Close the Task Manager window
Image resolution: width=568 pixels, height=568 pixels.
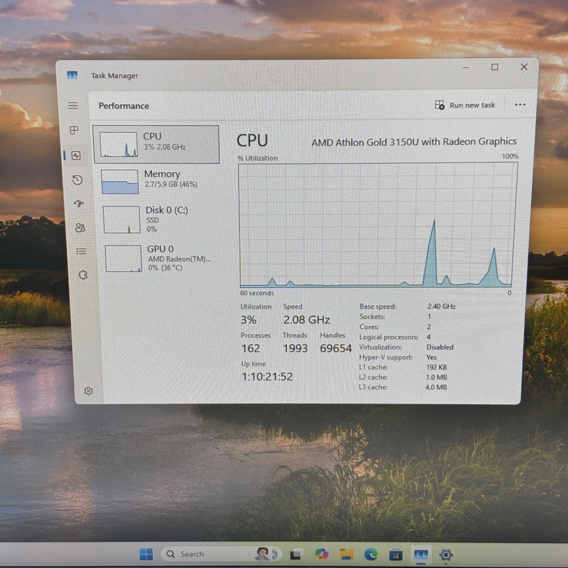click(x=524, y=67)
